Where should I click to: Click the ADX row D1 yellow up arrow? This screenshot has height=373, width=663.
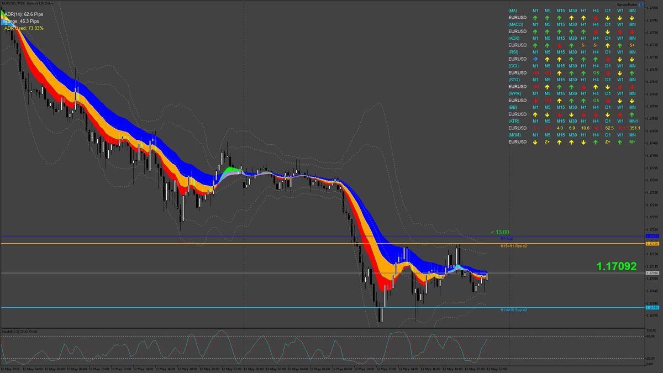(608, 45)
